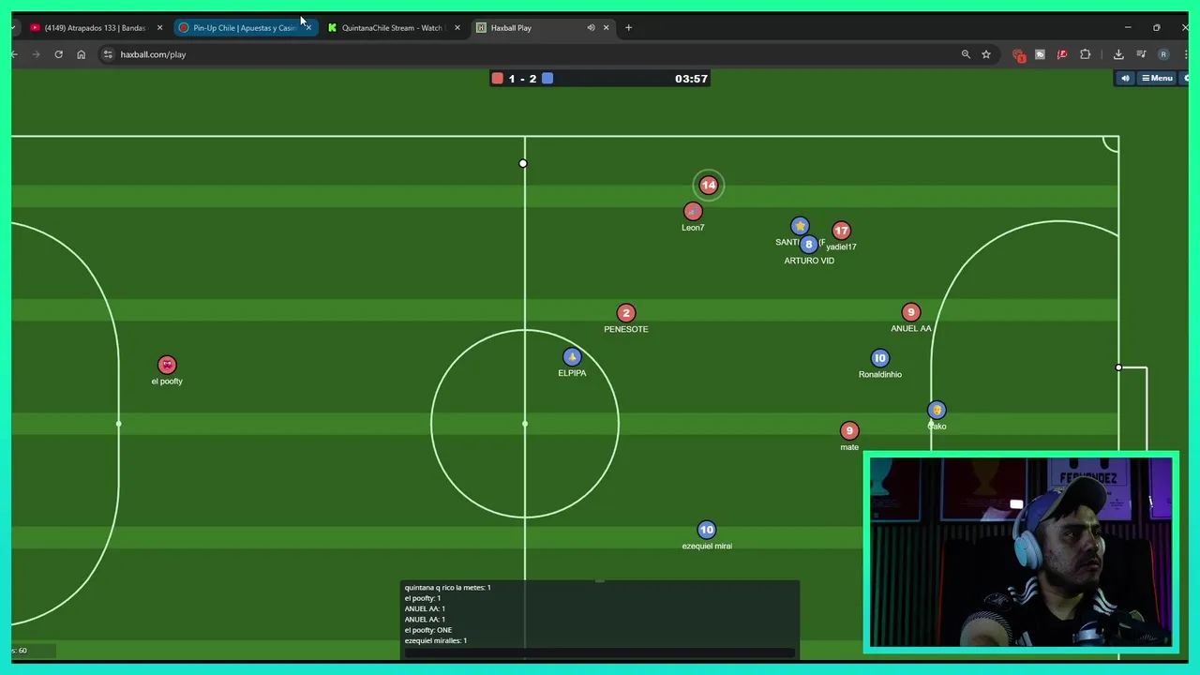Click the white ball near midfield line
This screenshot has width=1200, height=675.
pyautogui.click(x=523, y=164)
